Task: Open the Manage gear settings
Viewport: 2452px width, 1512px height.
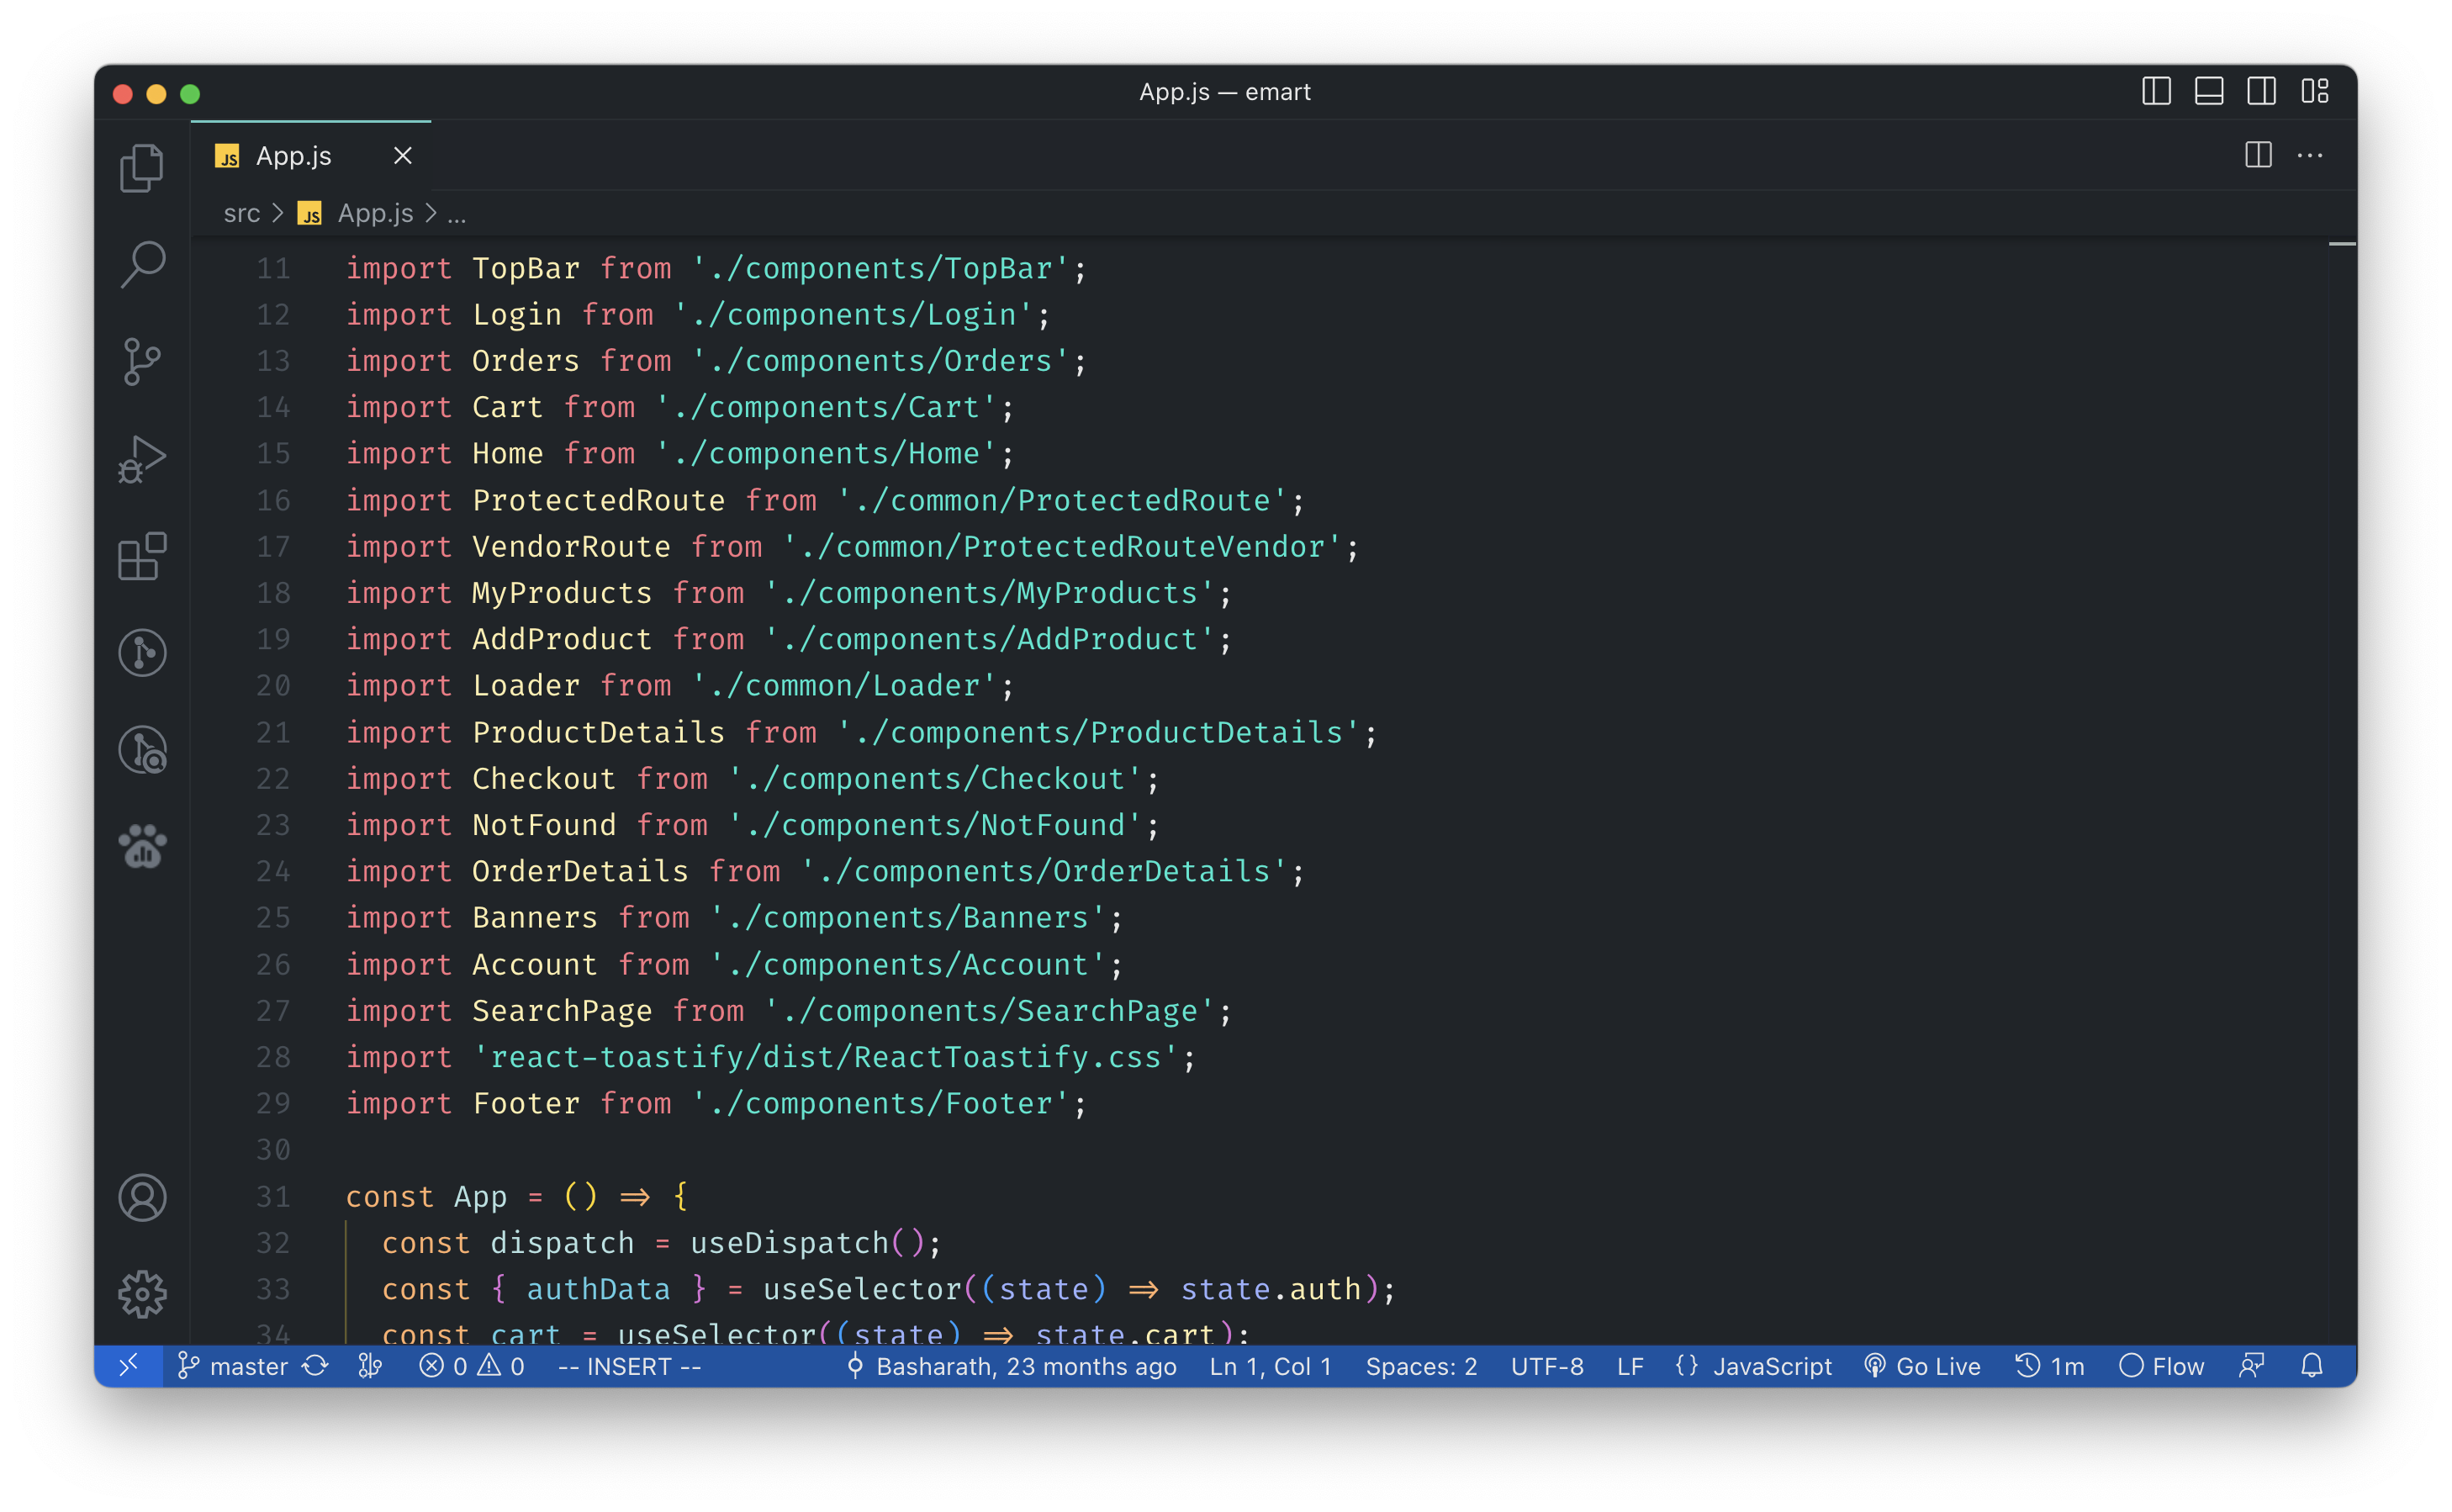Action: (x=142, y=1294)
